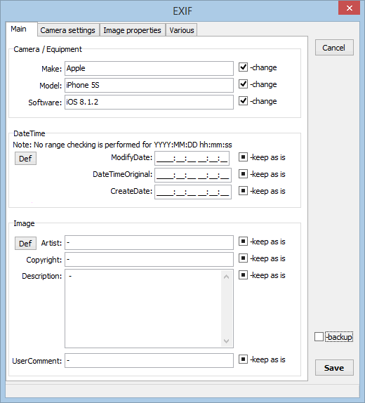Uncheck the change checkbox for Software

pos(243,101)
